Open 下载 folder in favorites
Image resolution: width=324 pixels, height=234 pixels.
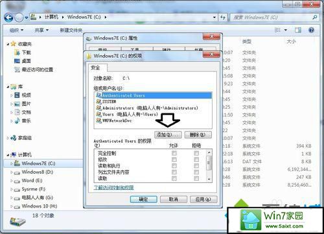point(27,53)
